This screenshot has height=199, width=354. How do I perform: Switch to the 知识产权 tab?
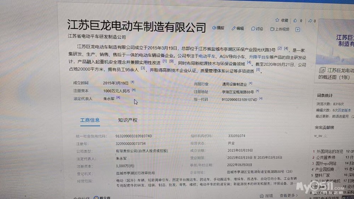[x=127, y=120]
